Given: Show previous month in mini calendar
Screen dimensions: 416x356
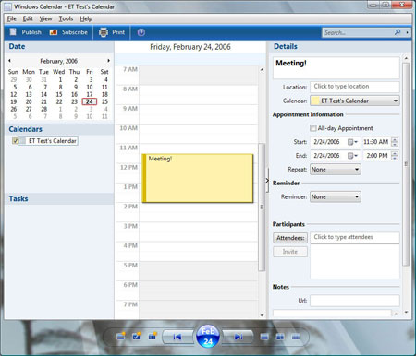Looking at the screenshot, I should click(x=10, y=61).
